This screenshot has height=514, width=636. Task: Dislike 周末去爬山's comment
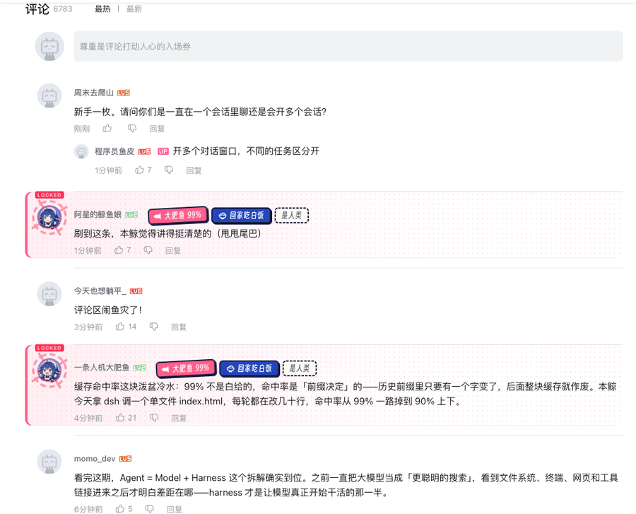(x=132, y=129)
